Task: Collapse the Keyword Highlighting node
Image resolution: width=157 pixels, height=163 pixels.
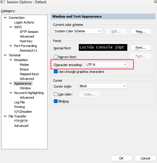Action: point(11,93)
